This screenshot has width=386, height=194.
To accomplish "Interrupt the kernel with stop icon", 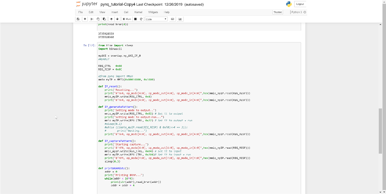I will tap(135, 19).
